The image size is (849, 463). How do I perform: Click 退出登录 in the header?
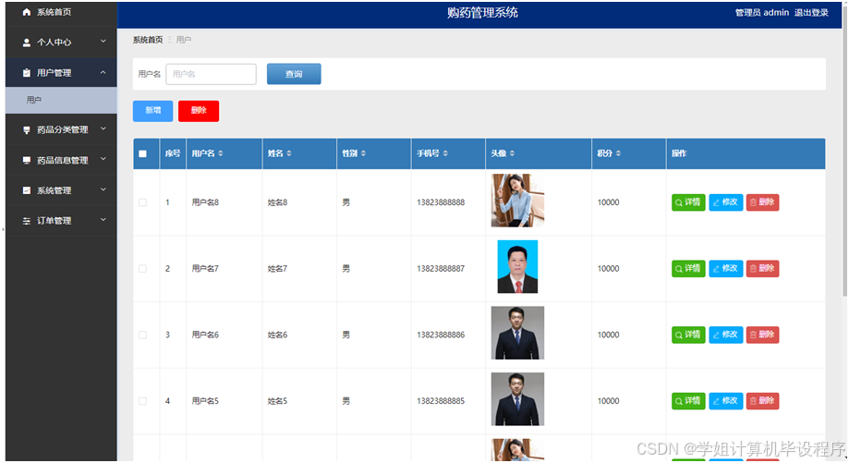[x=811, y=12]
